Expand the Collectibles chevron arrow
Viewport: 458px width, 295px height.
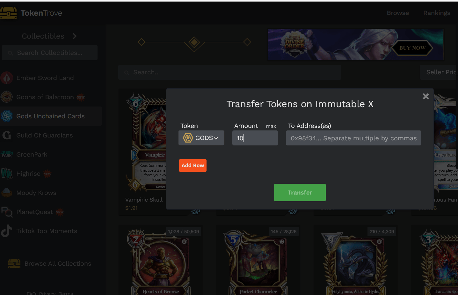click(75, 36)
